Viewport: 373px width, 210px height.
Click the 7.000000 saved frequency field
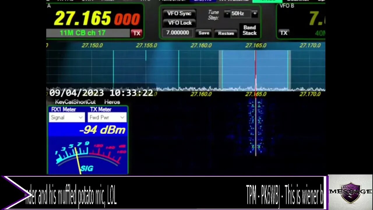[177, 33]
